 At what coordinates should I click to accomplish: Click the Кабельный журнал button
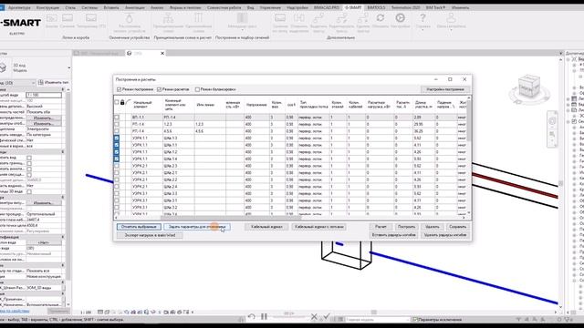pyautogui.click(x=266, y=227)
